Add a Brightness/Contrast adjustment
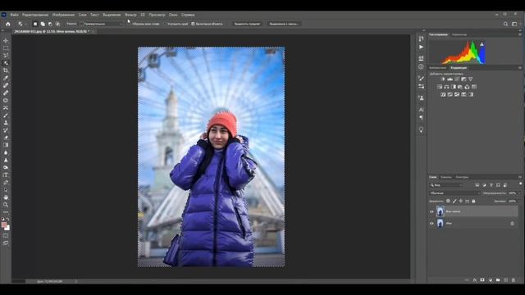 (x=443, y=79)
